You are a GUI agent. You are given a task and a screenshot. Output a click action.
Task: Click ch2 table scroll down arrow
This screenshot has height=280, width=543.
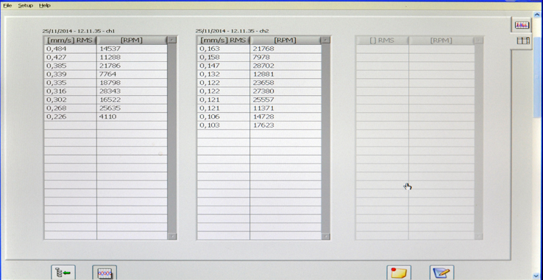[x=325, y=236]
